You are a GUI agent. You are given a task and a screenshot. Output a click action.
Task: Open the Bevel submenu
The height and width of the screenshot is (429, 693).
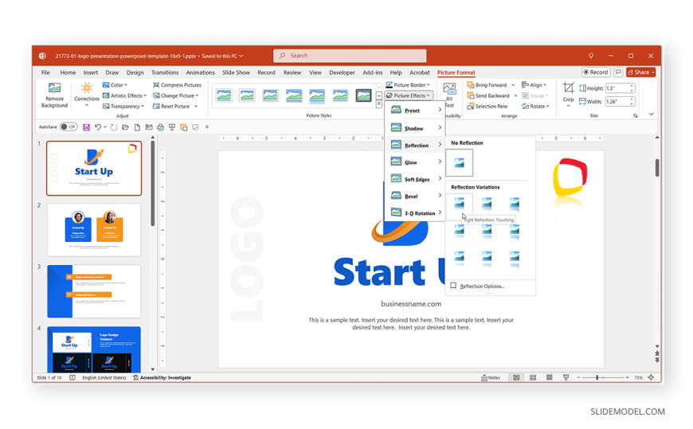(x=416, y=196)
